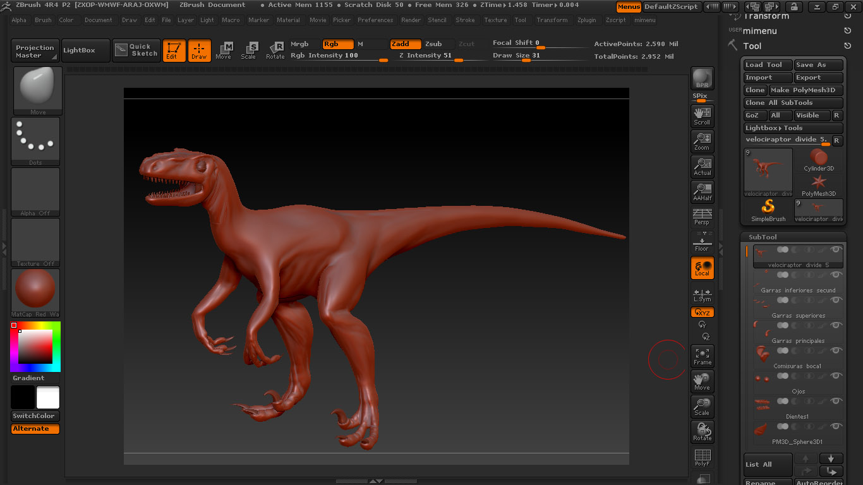
Task: Open Projection Master
Action: (35, 51)
